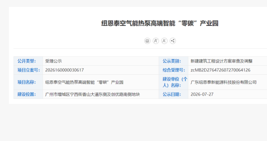
Task: Click the 公开类型 label
Action: click(x=26, y=61)
